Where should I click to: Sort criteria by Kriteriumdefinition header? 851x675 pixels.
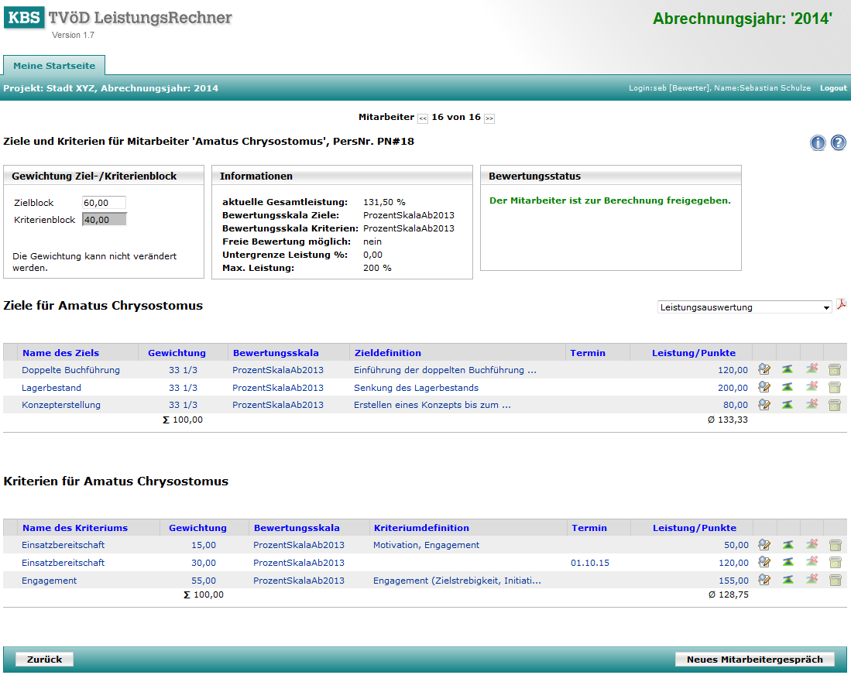(x=422, y=528)
